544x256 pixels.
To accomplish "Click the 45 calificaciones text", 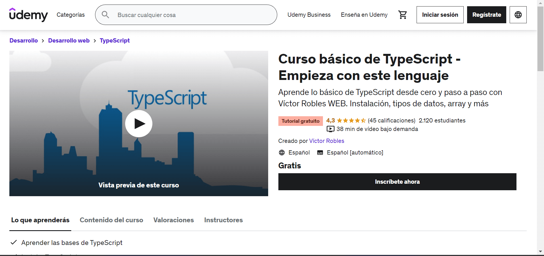I will tap(392, 120).
